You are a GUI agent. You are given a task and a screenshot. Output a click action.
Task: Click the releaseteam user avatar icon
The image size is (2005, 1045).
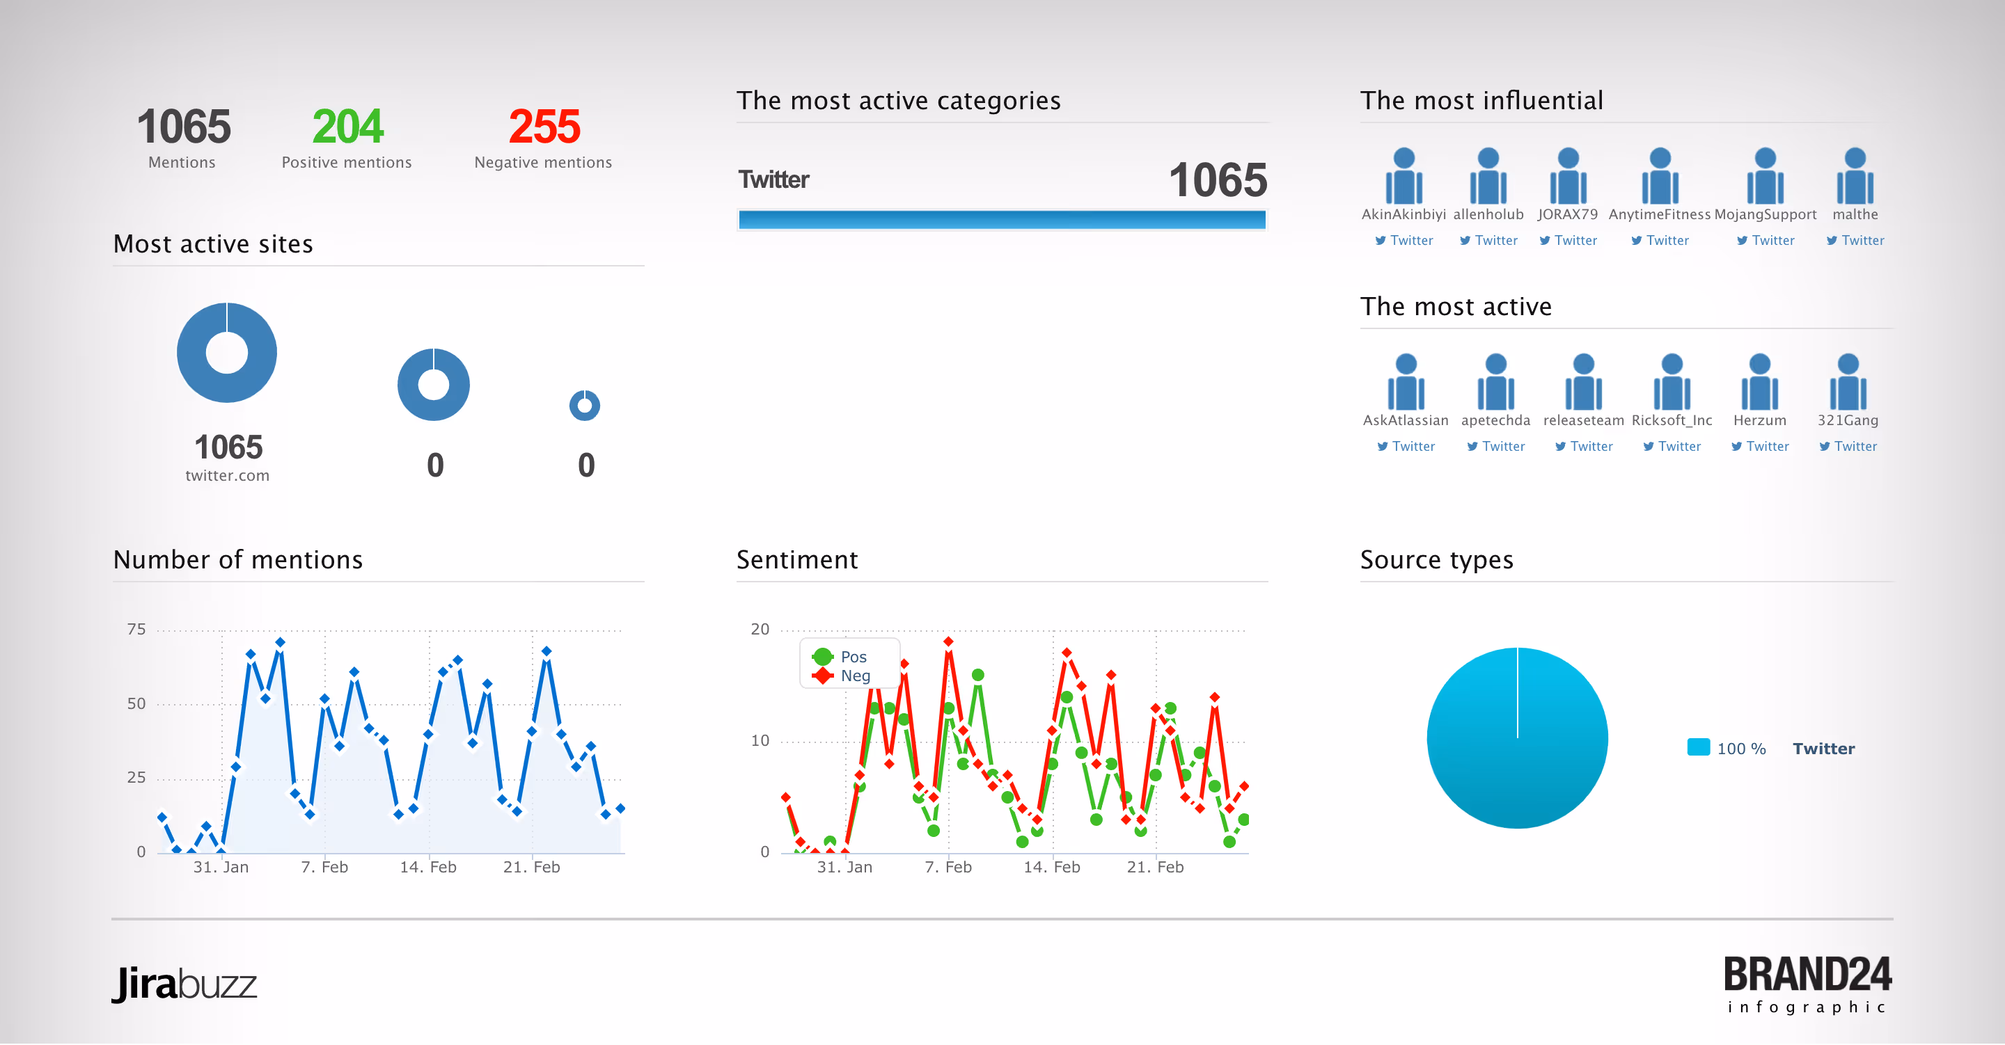1582,382
